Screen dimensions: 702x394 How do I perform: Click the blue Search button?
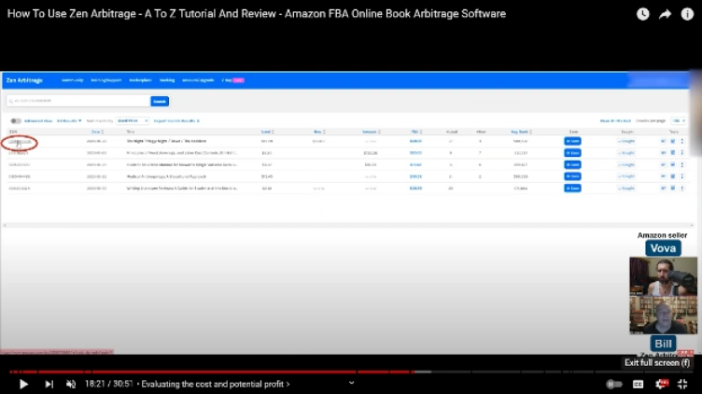(x=160, y=101)
